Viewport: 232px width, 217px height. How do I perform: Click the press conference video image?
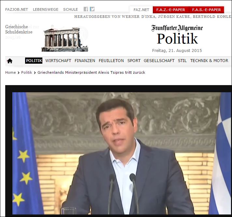click(x=117, y=153)
